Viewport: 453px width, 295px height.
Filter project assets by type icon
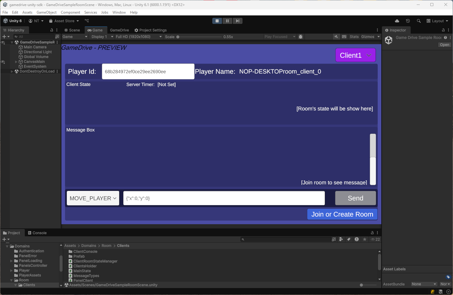pyautogui.click(x=341, y=239)
